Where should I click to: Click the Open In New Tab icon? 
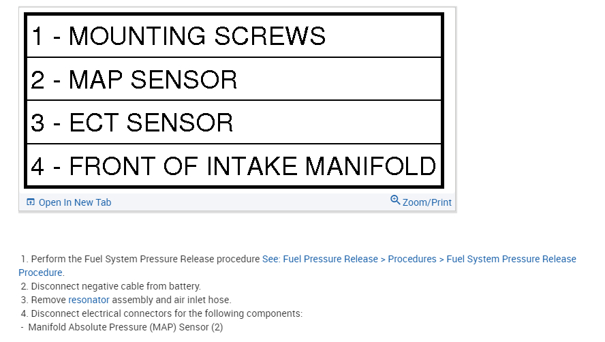tap(30, 202)
